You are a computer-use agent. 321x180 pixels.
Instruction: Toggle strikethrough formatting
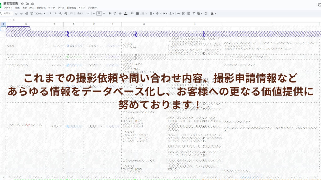[120, 13]
